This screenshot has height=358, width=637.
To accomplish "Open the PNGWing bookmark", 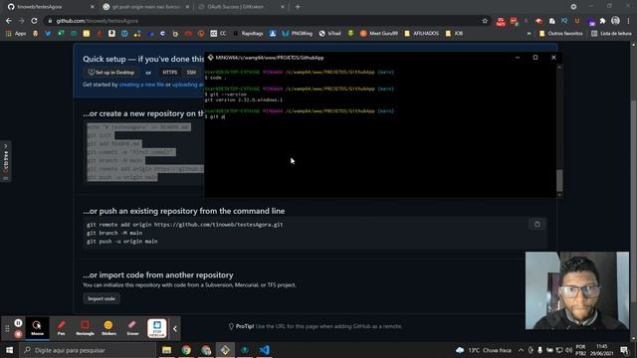I will (298, 34).
